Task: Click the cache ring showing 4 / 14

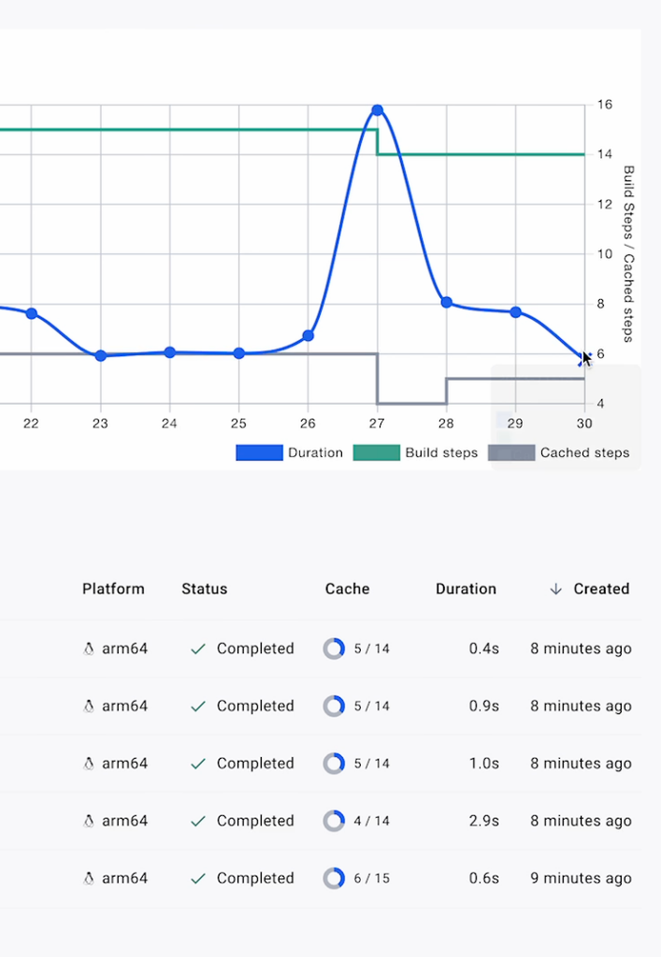Action: (334, 821)
